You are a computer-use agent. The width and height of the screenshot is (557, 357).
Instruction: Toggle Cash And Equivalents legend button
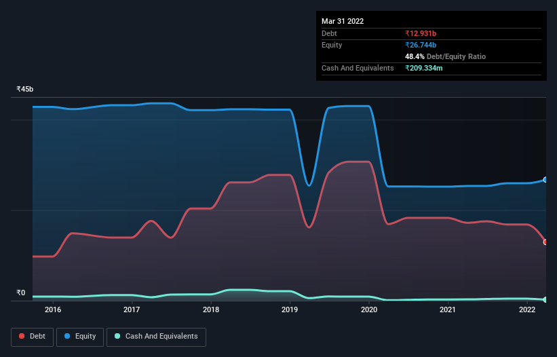point(156,337)
